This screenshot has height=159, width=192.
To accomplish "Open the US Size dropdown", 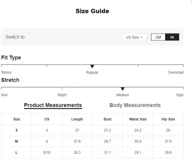I will [134, 37].
